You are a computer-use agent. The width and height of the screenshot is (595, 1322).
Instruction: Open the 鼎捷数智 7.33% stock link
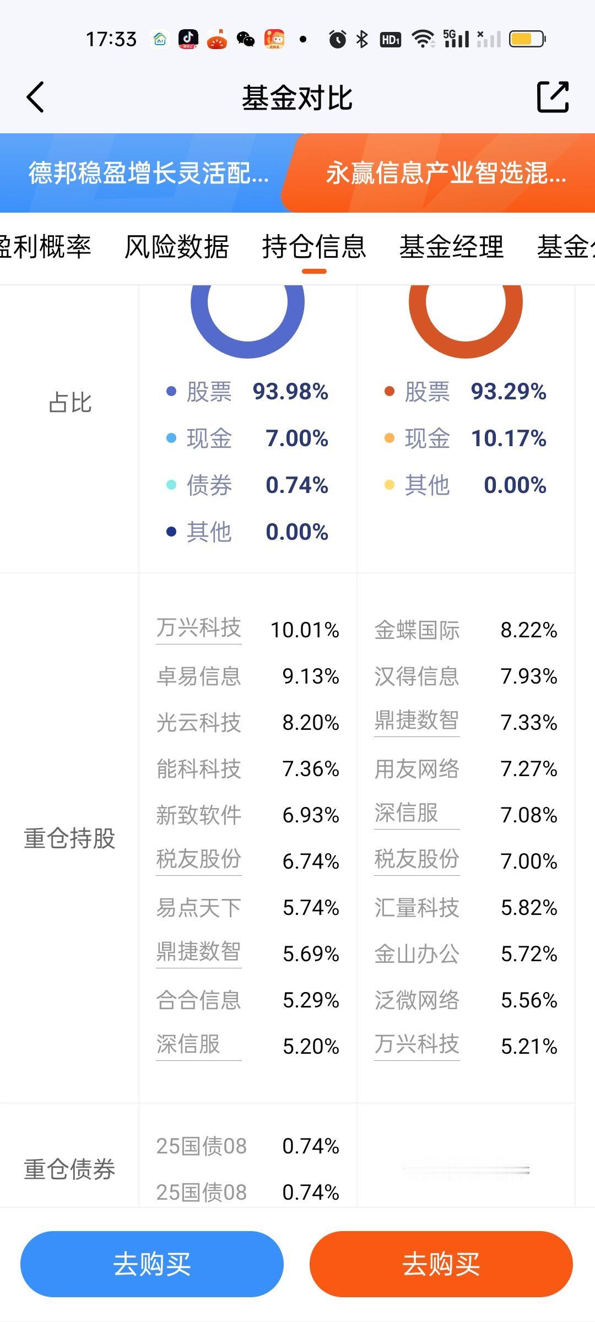click(x=416, y=721)
